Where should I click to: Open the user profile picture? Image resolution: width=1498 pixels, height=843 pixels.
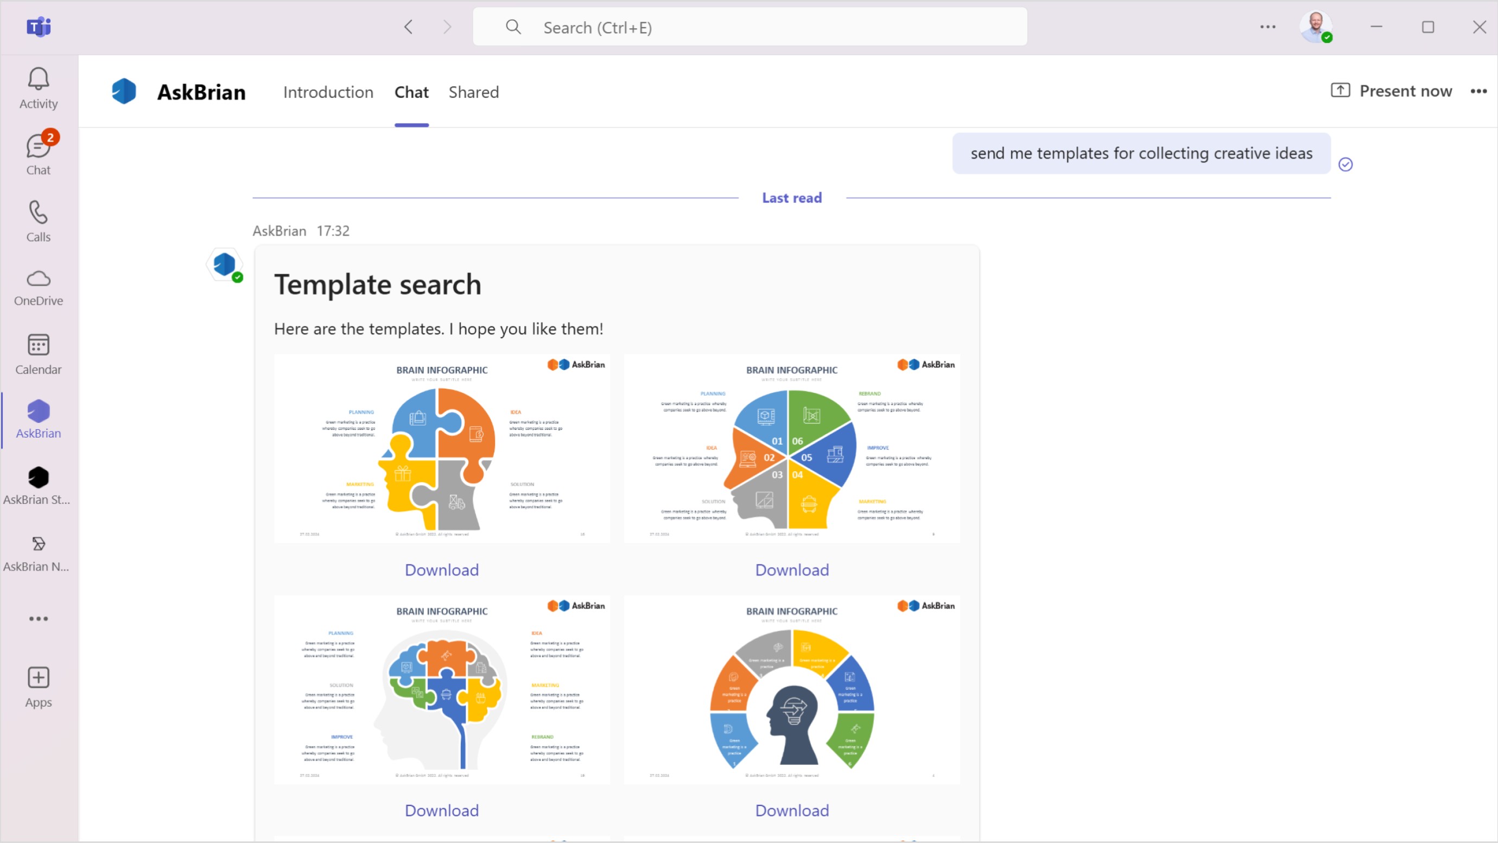[x=1316, y=27]
